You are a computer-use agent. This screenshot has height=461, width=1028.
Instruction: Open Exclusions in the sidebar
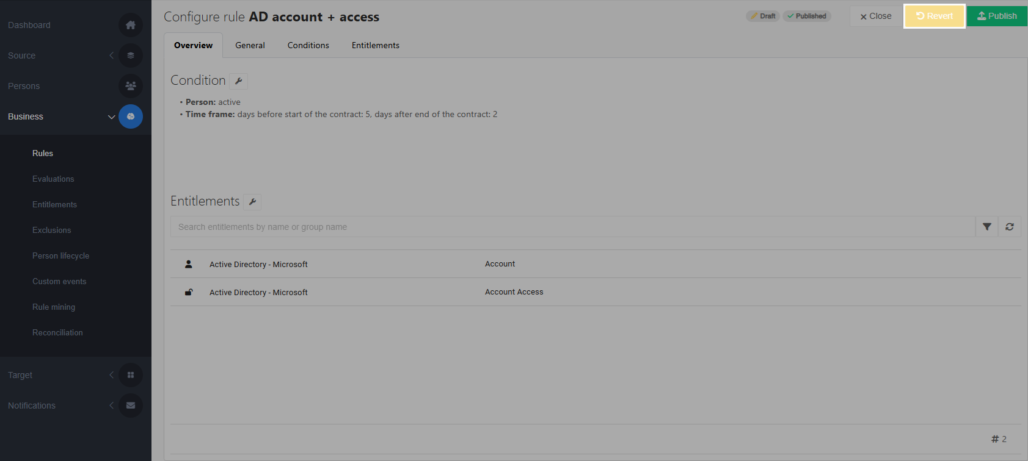52,230
